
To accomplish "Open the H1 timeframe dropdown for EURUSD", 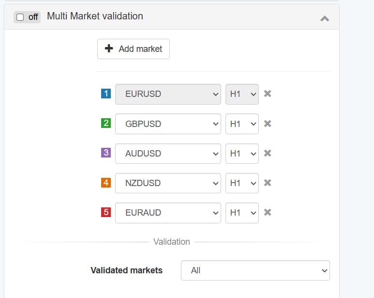I will pyautogui.click(x=242, y=94).
